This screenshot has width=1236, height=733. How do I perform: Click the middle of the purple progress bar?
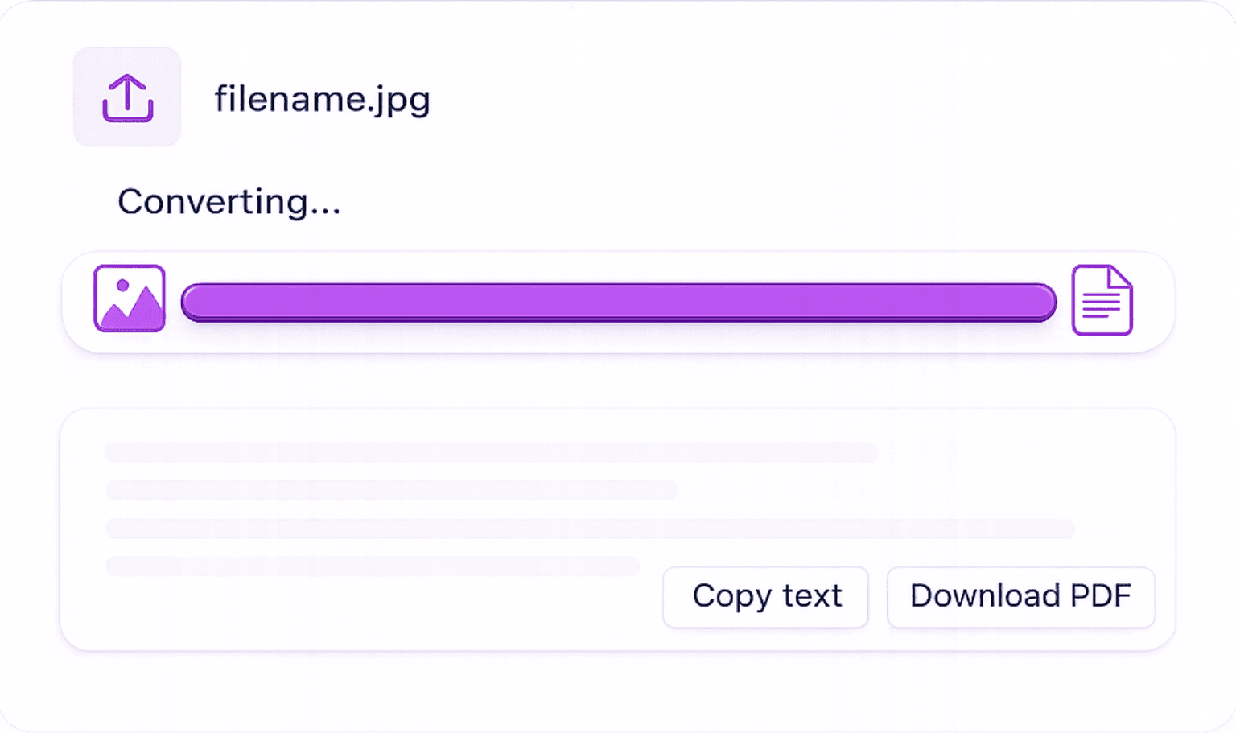coord(618,303)
